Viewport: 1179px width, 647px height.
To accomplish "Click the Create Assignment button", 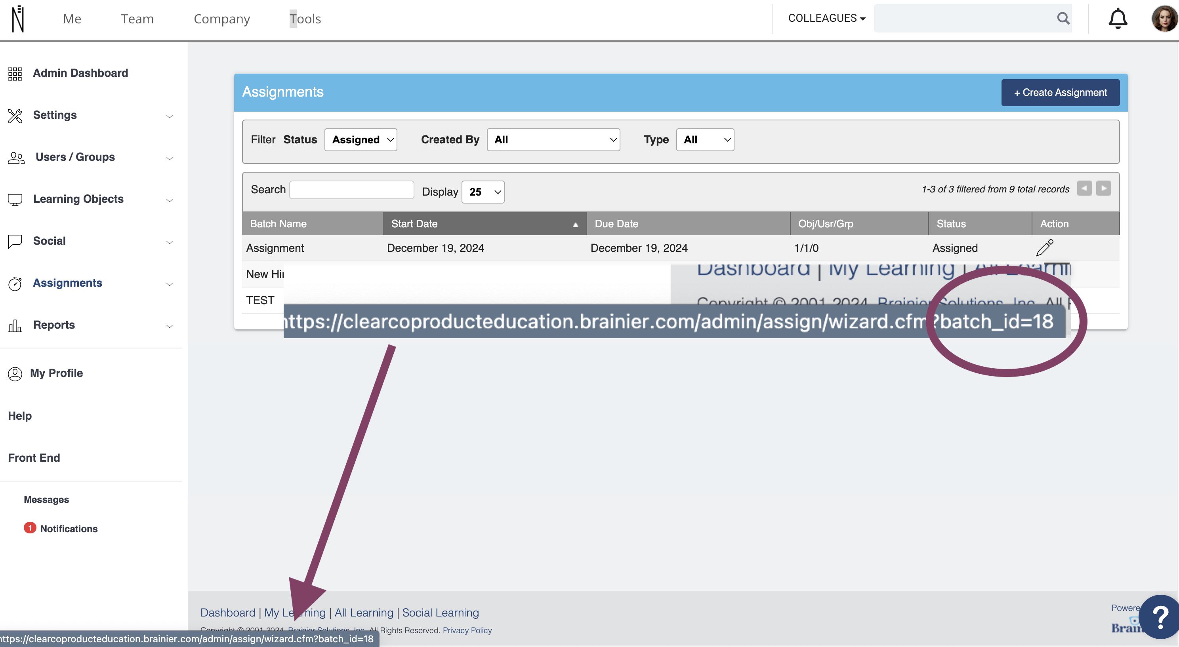I will 1060,92.
